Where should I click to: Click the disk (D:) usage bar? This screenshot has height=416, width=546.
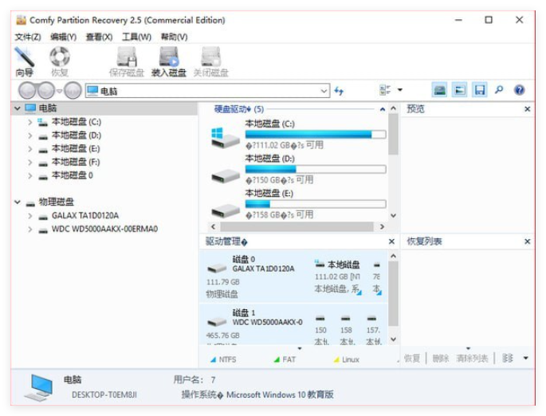(315, 169)
